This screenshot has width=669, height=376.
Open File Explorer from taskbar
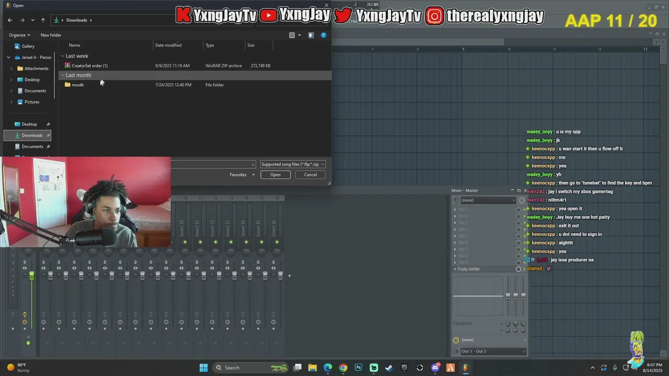[312, 368]
